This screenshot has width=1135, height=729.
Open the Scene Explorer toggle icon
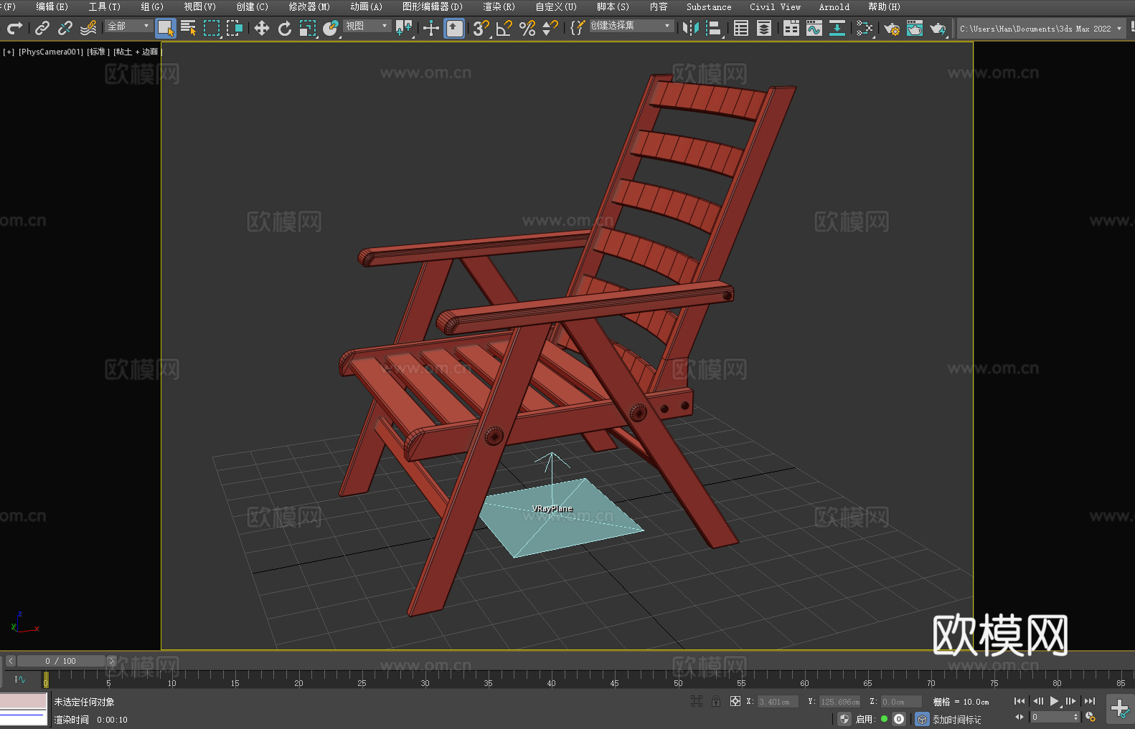pyautogui.click(x=741, y=28)
